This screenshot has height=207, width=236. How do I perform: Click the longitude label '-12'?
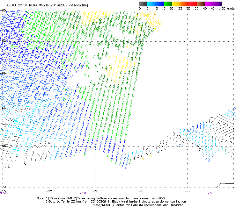(48, 191)
